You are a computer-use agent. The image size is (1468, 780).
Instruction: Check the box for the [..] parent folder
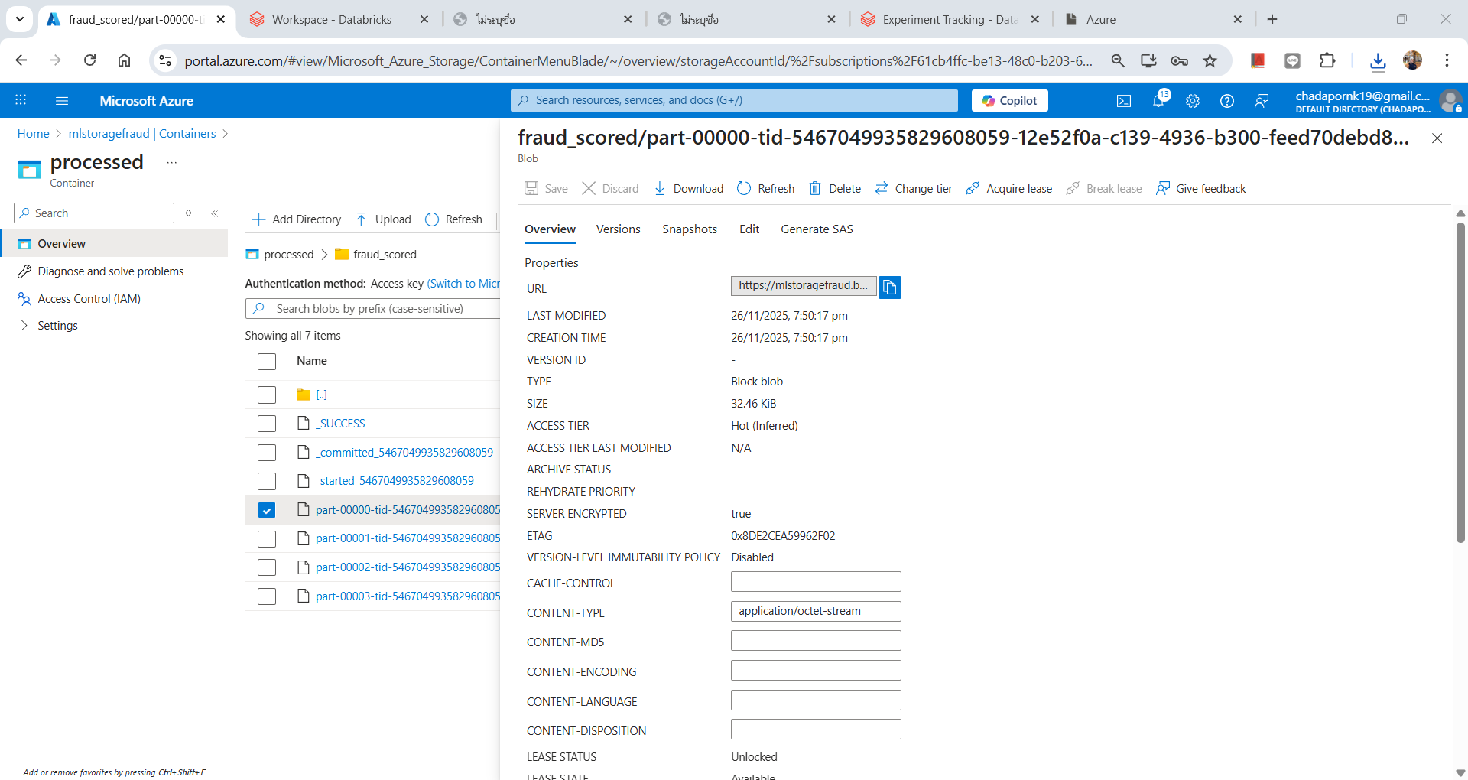coord(267,395)
